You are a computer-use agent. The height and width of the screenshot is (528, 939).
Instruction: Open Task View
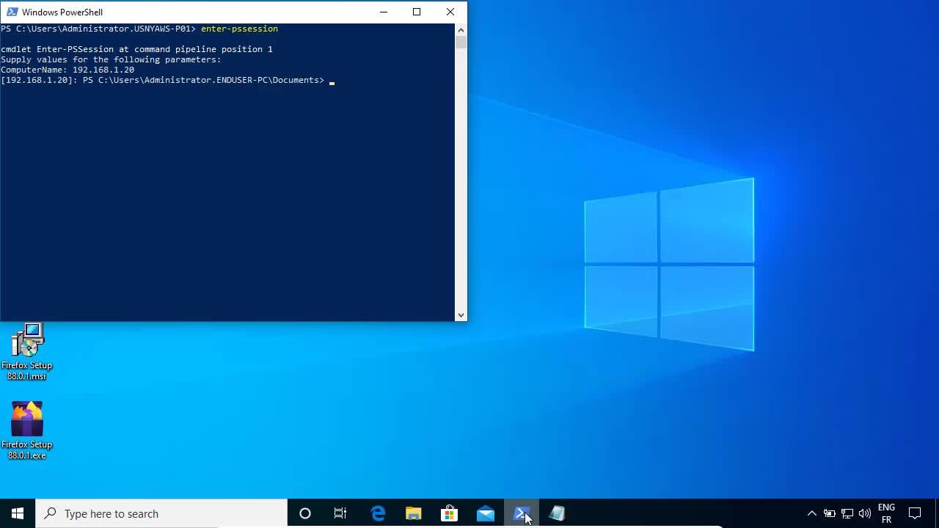[x=340, y=513]
